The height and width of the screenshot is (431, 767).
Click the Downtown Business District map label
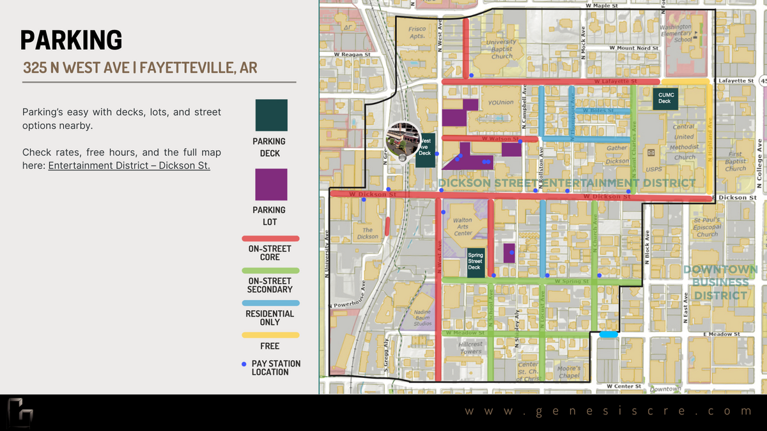(x=720, y=282)
